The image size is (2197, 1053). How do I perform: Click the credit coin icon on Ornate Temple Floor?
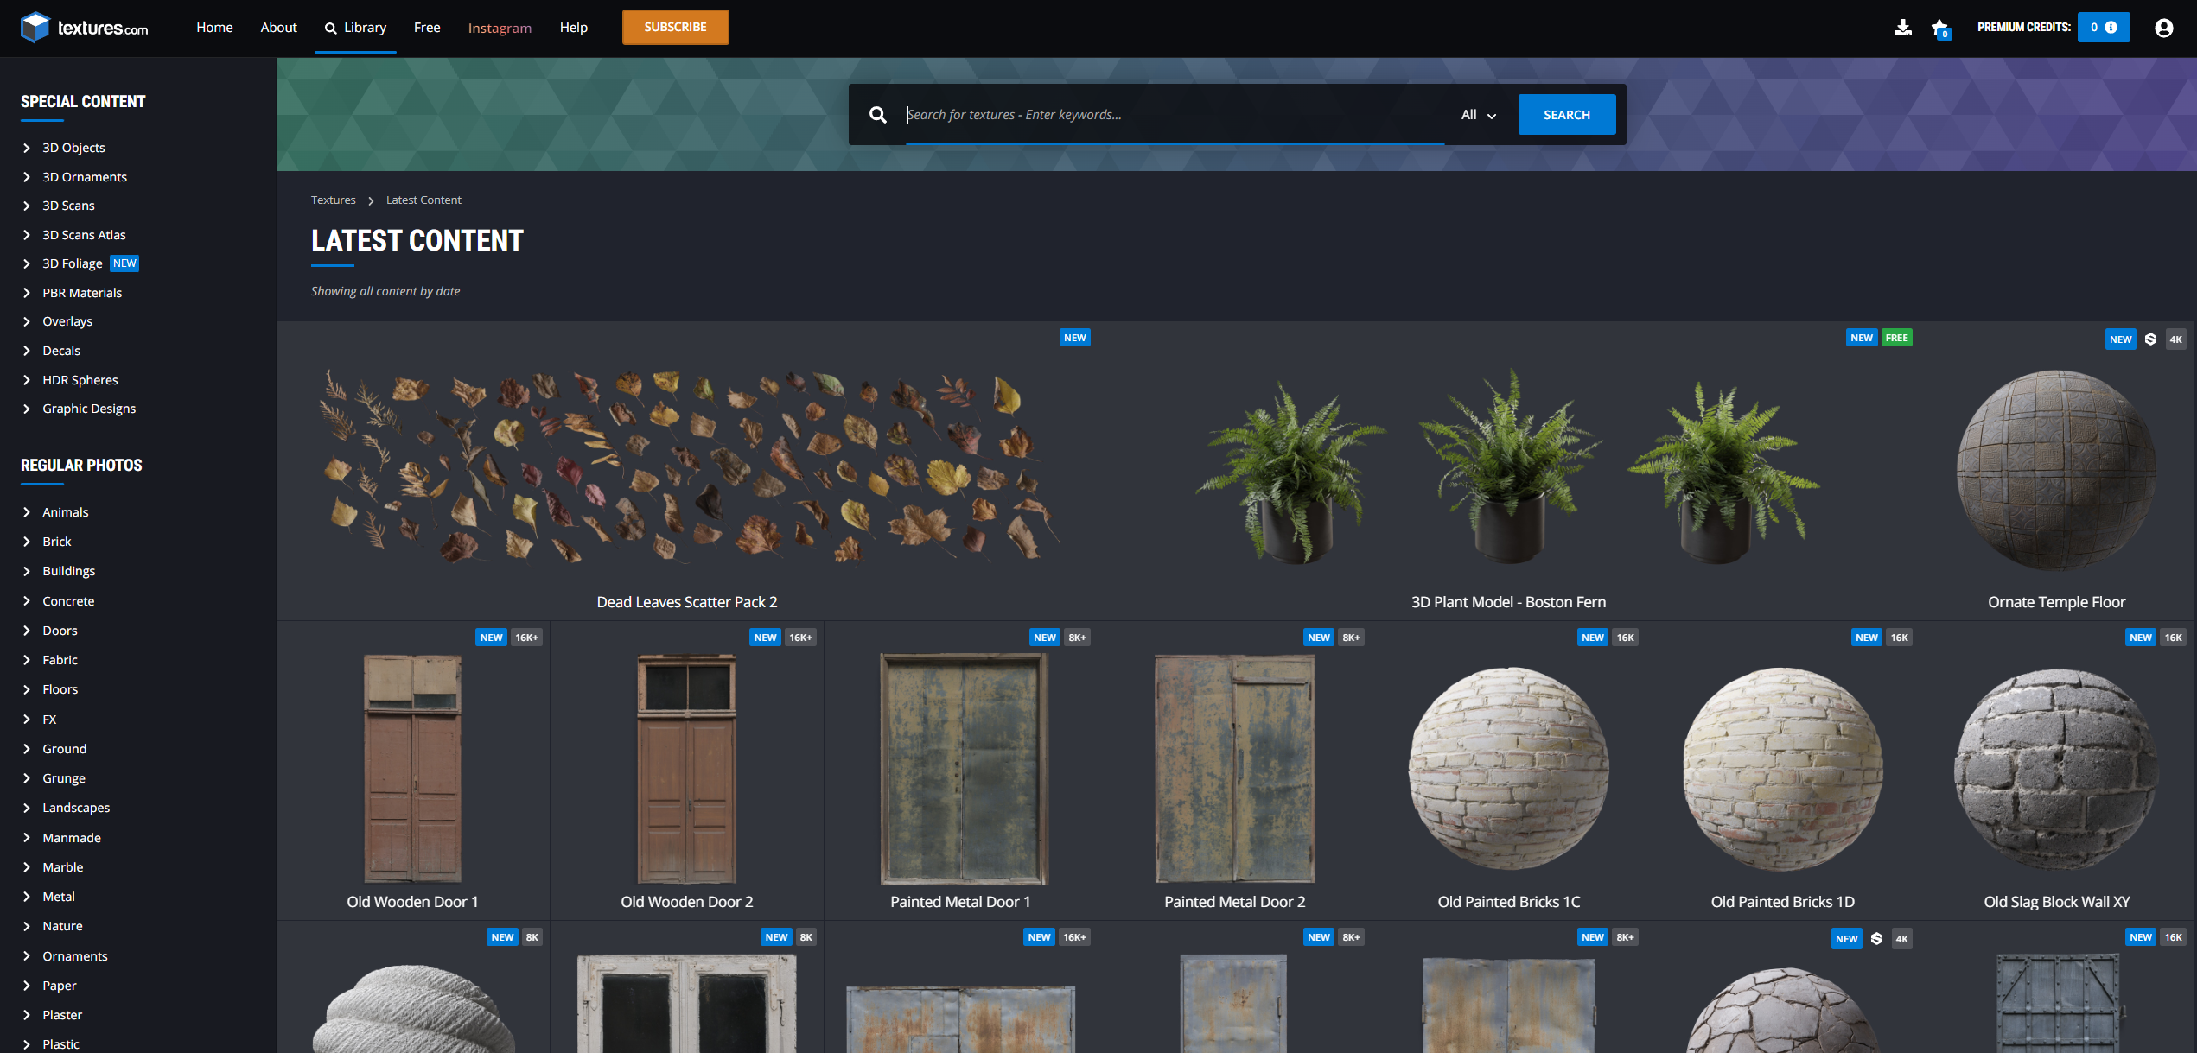pyautogui.click(x=2150, y=339)
